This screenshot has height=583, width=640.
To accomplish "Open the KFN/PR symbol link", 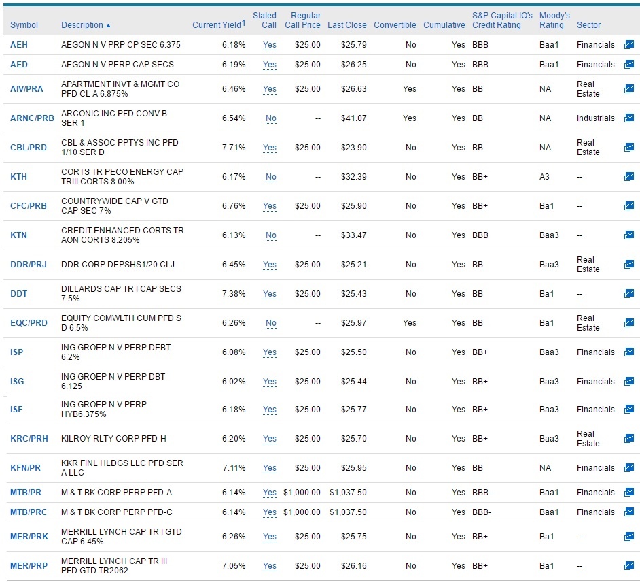I will (25, 467).
